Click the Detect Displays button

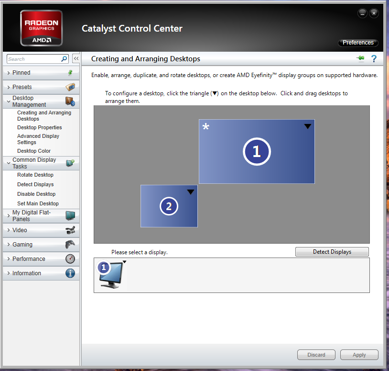pos(332,252)
